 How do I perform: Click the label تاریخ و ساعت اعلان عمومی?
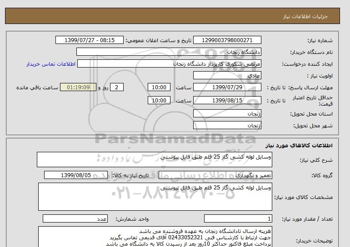(159, 40)
